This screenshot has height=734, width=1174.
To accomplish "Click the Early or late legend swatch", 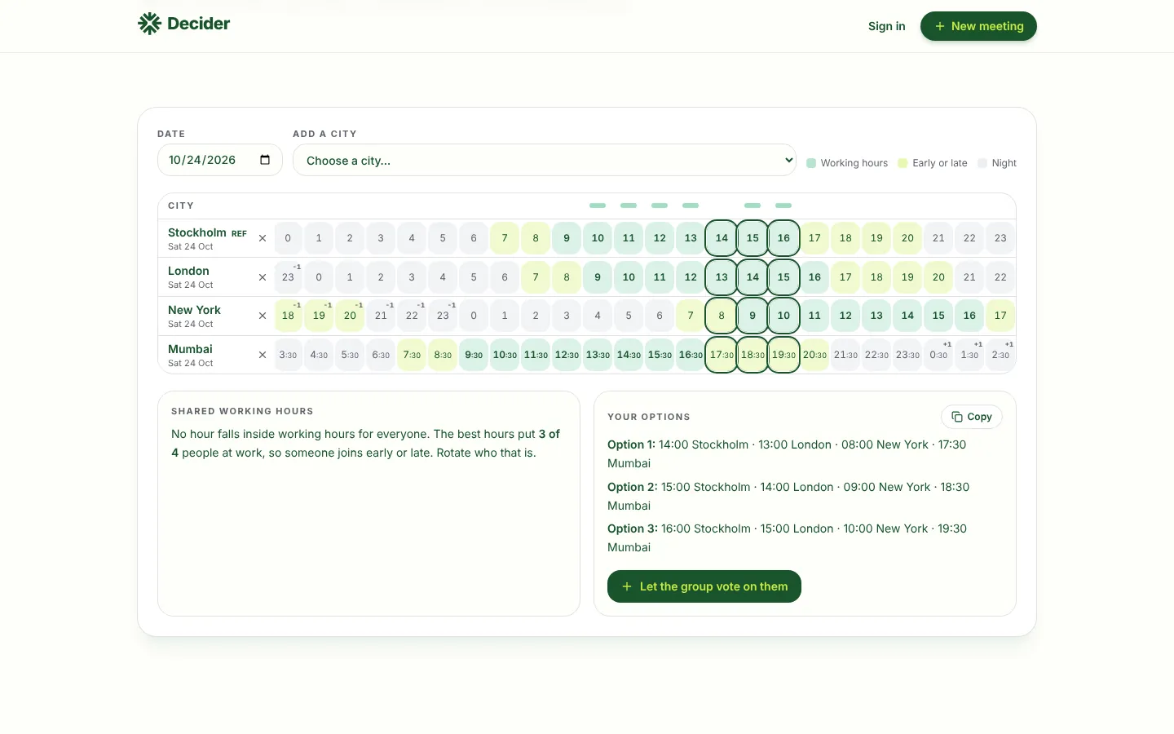I will [x=903, y=163].
